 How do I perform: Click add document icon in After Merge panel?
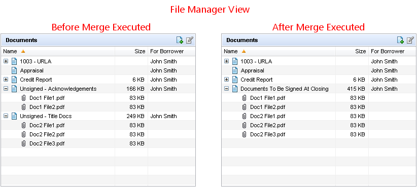[400, 40]
